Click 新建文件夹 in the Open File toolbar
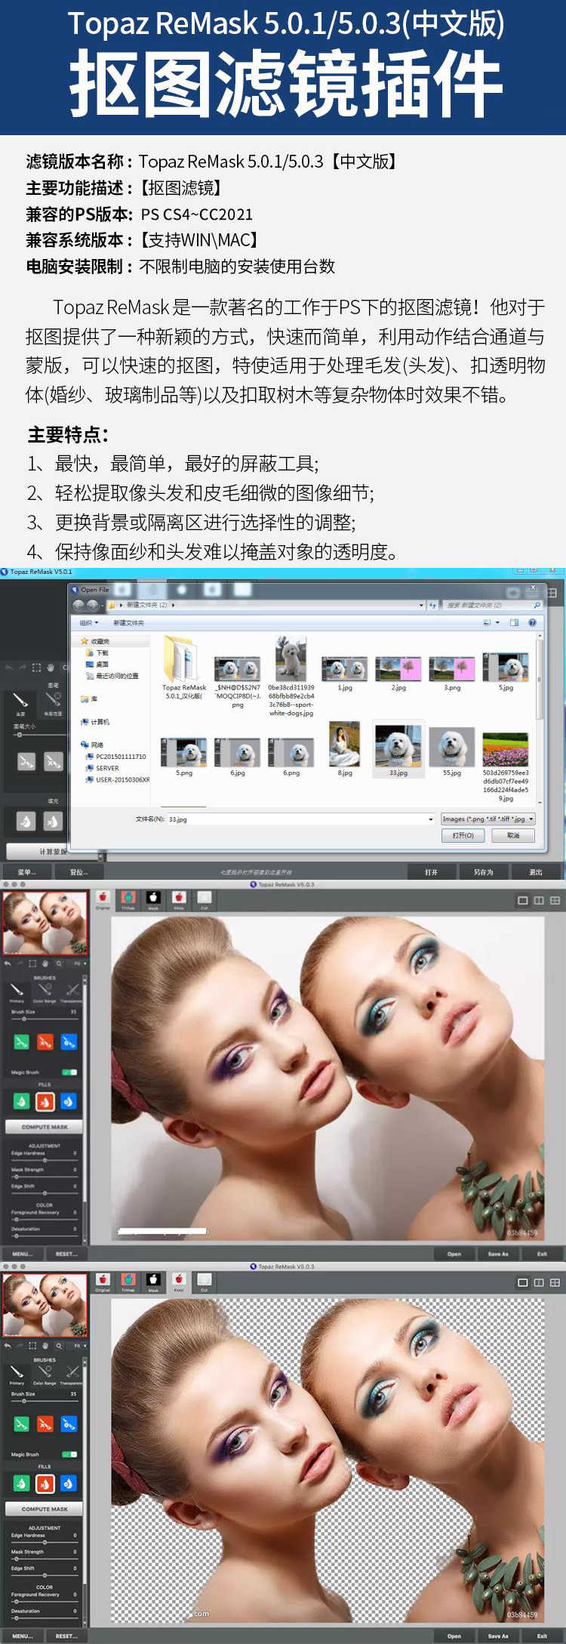This screenshot has height=1644, width=566. [x=128, y=623]
